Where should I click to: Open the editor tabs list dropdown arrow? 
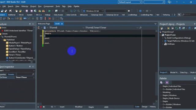pyautogui.click(x=155, y=24)
